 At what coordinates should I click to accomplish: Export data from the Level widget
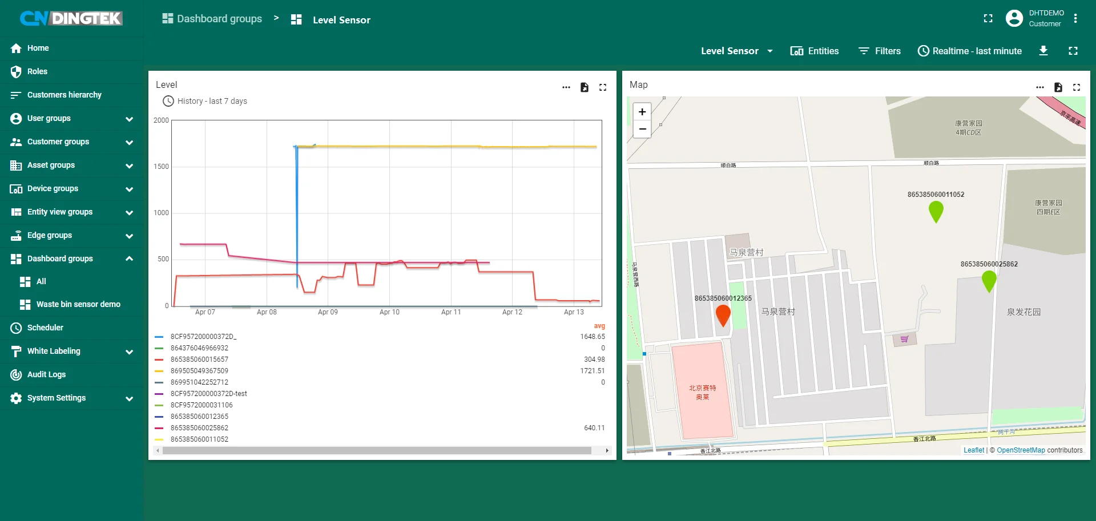(584, 87)
